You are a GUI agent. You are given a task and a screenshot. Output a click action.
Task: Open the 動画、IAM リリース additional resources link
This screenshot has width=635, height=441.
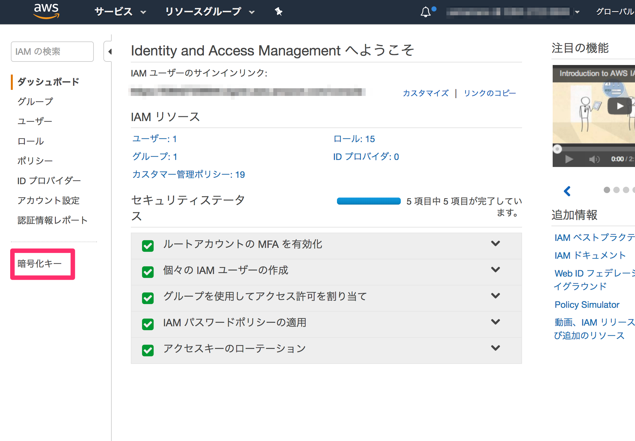click(x=594, y=329)
